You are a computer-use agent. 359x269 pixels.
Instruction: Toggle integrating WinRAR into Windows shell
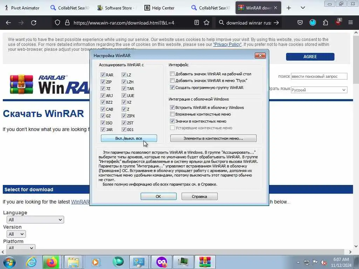172,107
